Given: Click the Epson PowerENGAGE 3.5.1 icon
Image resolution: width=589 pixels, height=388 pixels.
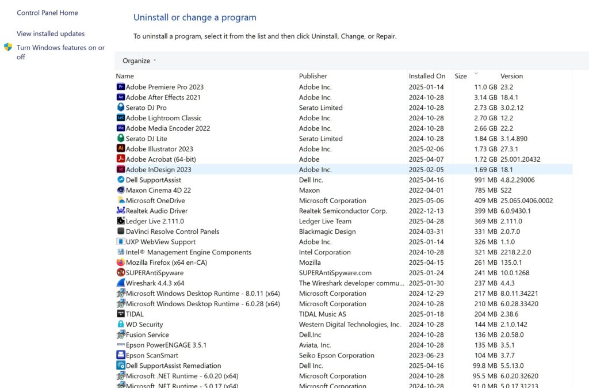Looking at the screenshot, I should coord(121,344).
